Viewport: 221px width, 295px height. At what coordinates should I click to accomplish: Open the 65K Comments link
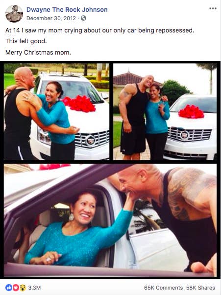point(163,288)
